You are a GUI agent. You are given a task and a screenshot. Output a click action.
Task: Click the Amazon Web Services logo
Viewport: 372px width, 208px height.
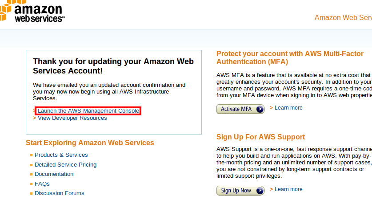click(32, 11)
